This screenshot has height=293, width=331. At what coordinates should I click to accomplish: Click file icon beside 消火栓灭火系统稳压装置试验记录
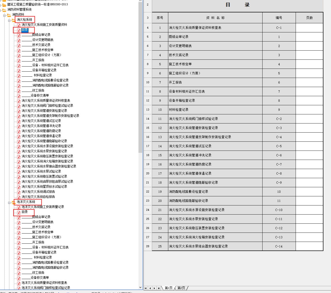(x=19, y=177)
